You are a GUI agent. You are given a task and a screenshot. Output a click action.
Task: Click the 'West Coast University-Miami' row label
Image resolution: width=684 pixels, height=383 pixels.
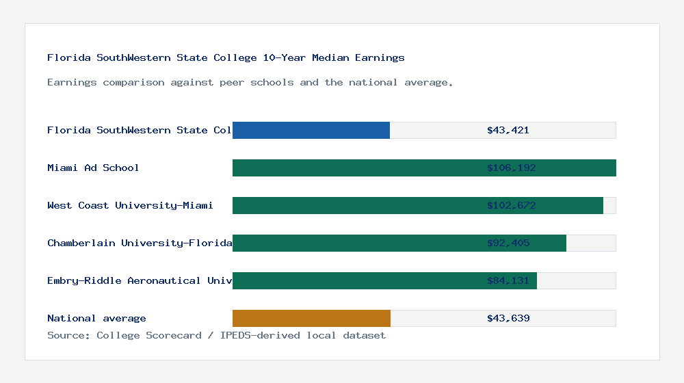coord(130,205)
